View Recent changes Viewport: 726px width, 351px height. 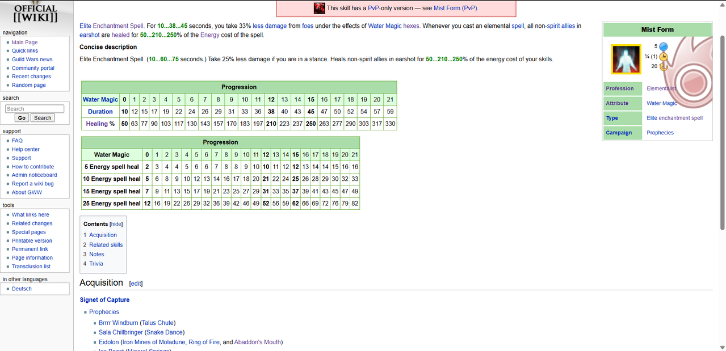pyautogui.click(x=31, y=77)
